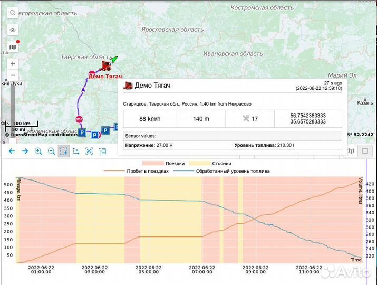Click the chart back arrow
Screen dimensions: 377x285
[11, 151]
